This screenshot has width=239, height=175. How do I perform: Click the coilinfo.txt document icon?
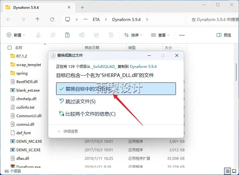tap(13, 107)
